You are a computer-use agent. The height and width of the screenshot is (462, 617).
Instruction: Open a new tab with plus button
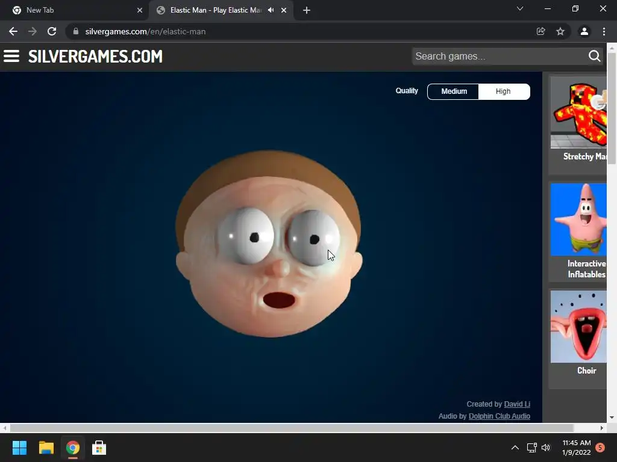307,10
